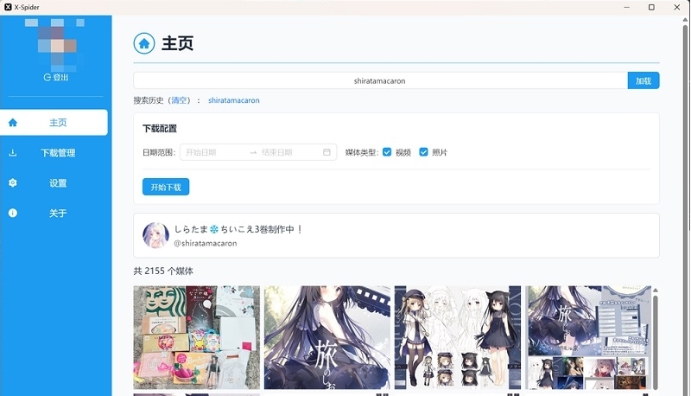Screen dimensions: 691x396
Task: Click the calendar icon in the date range field
Action: [x=326, y=152]
